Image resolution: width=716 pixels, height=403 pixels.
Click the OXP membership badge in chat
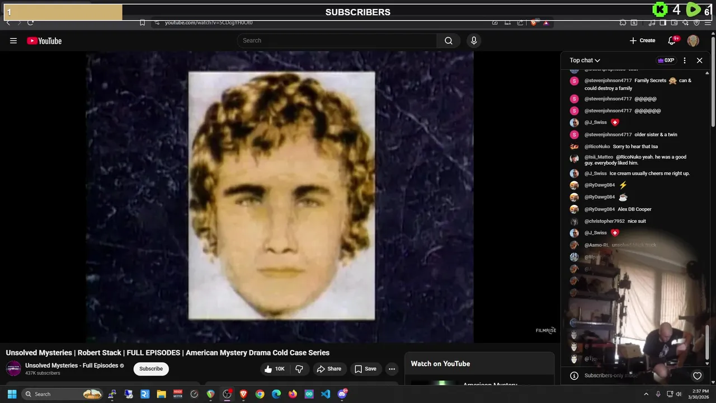[666, 60]
